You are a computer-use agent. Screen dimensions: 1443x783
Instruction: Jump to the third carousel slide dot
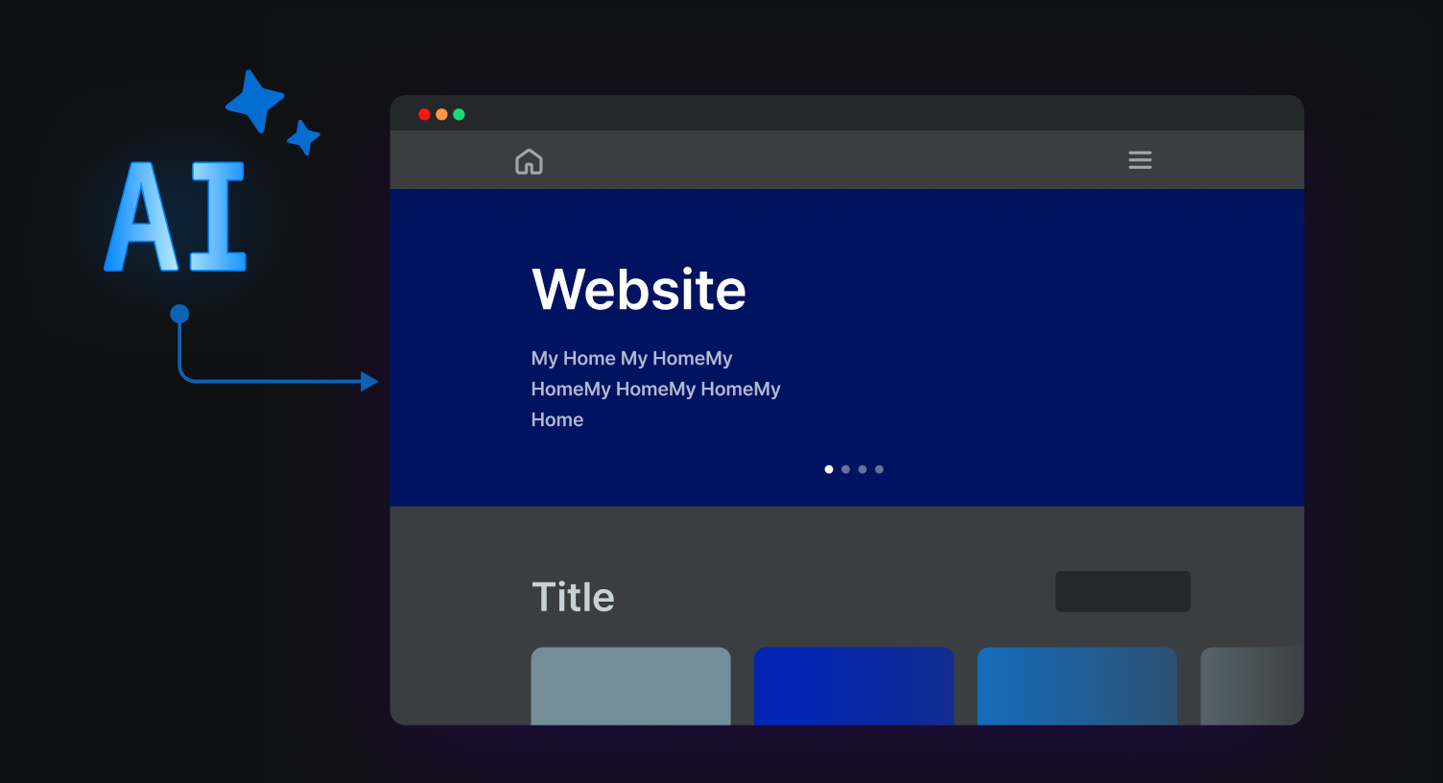(x=863, y=469)
